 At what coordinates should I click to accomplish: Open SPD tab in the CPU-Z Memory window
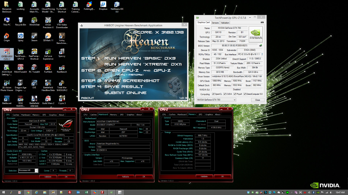200,114
